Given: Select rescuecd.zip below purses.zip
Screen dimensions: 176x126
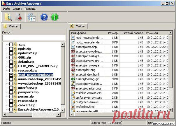Looking at the screenshot, I should point(28,101).
